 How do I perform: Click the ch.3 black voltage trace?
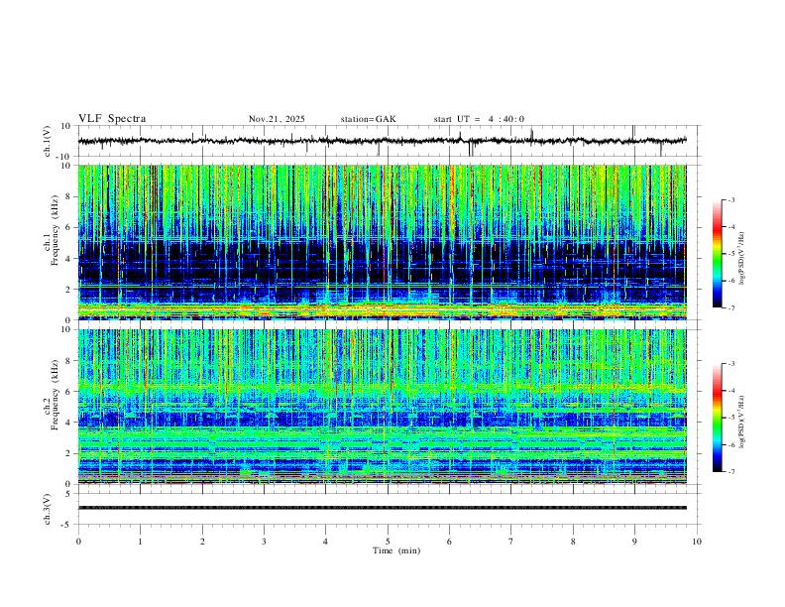[x=383, y=508]
